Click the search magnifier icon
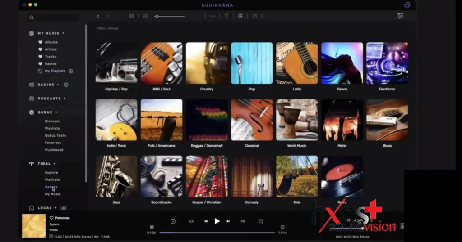 pyautogui.click(x=32, y=18)
